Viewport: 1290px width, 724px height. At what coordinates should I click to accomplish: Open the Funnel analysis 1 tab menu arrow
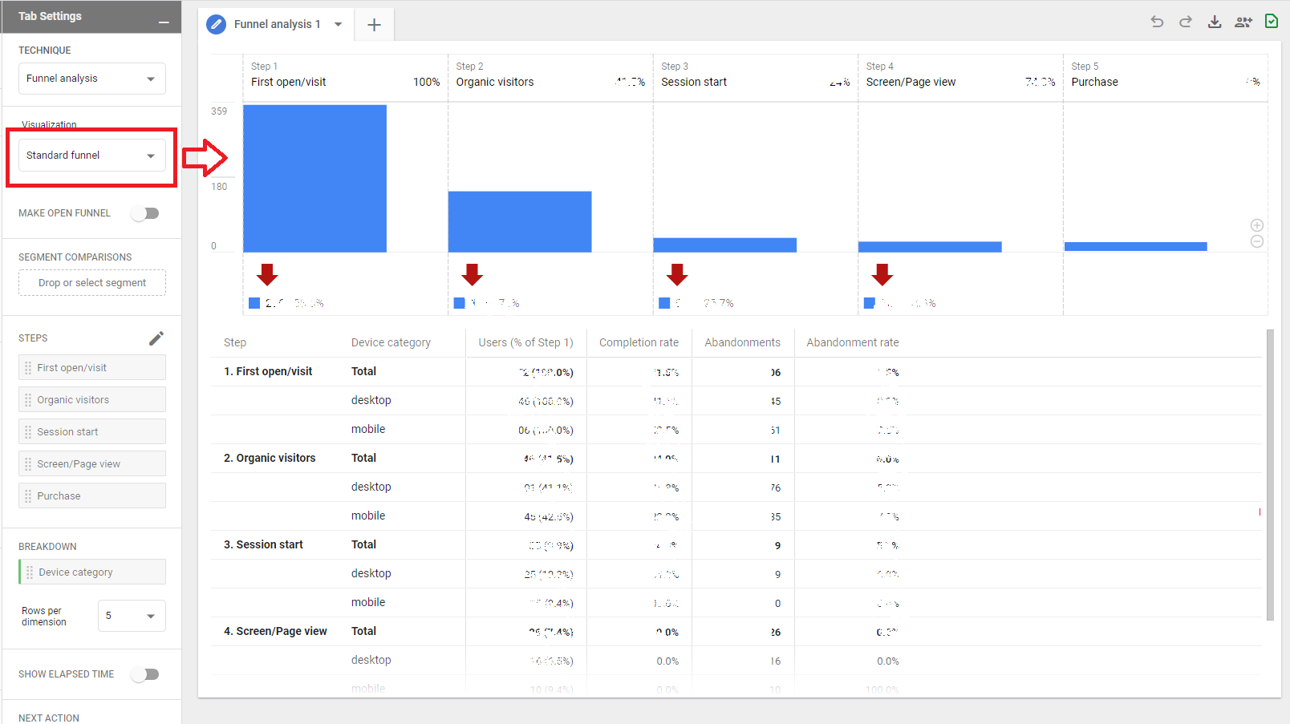(x=339, y=24)
